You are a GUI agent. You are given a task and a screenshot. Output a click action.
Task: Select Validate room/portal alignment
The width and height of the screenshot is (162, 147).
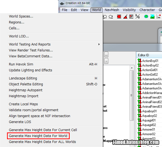(55, 110)
